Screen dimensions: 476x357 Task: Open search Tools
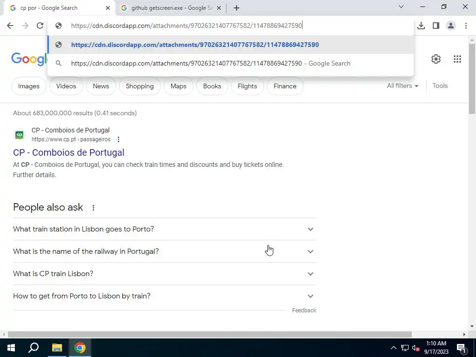click(x=440, y=86)
